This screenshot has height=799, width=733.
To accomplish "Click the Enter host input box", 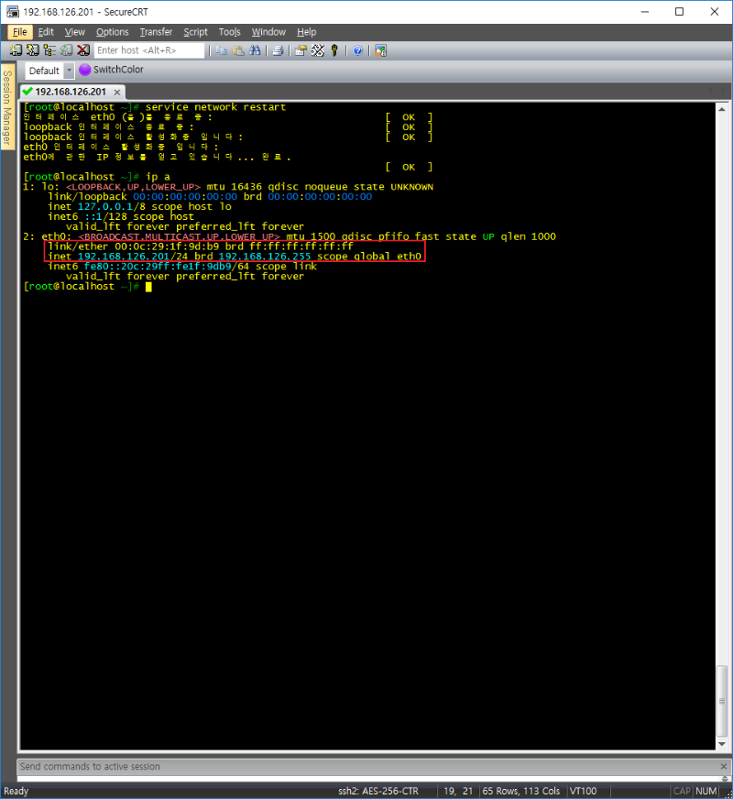I will (x=148, y=50).
